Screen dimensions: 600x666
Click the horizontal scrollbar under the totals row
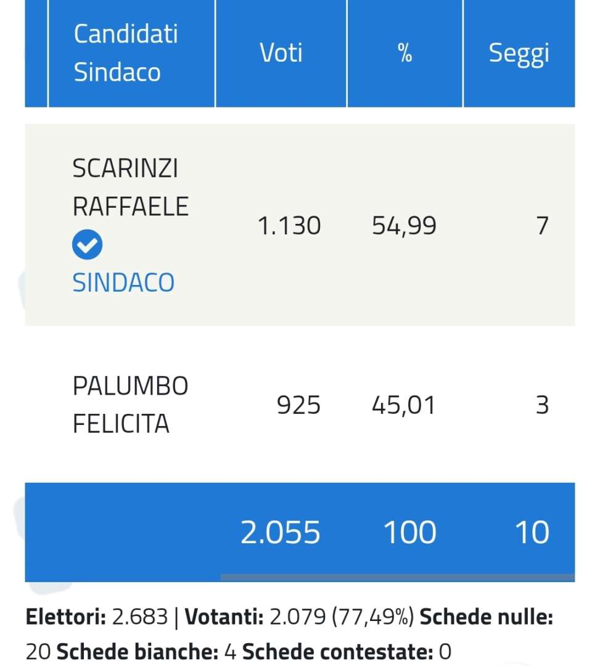coord(398,578)
